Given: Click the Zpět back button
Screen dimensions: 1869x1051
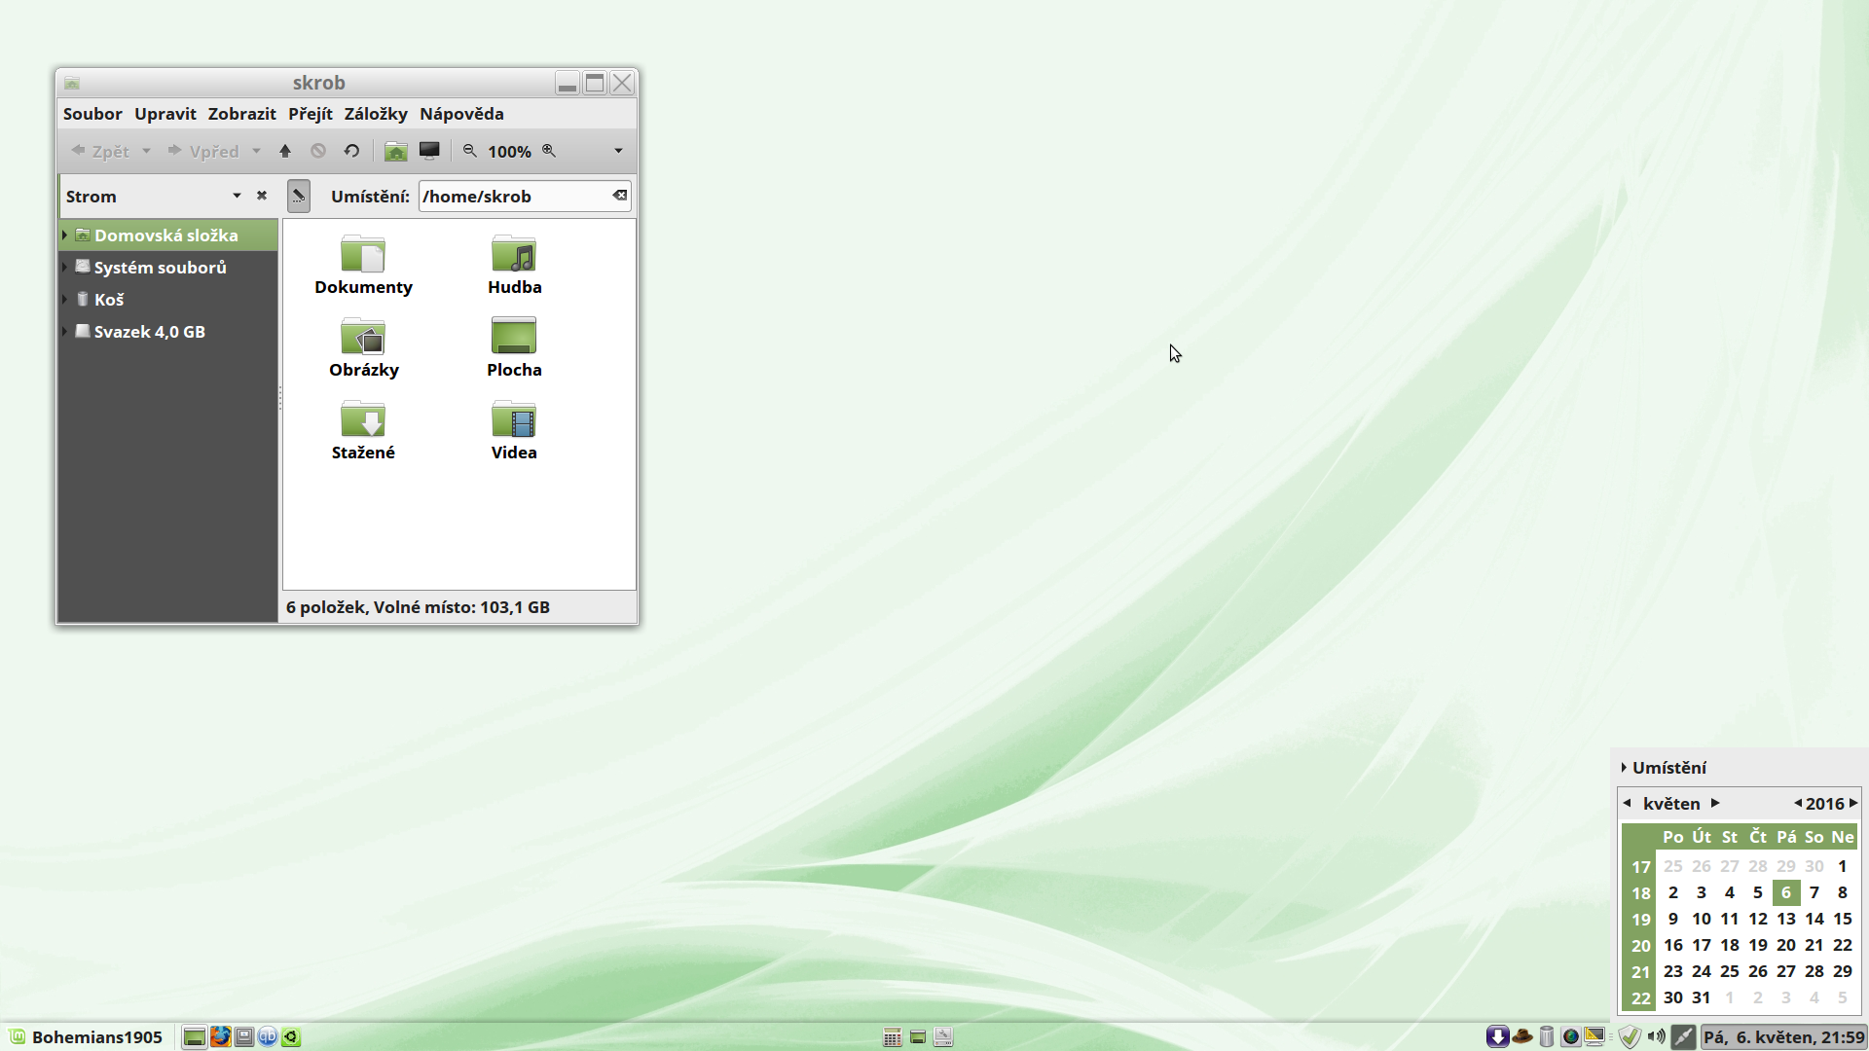Looking at the screenshot, I should pos(101,151).
